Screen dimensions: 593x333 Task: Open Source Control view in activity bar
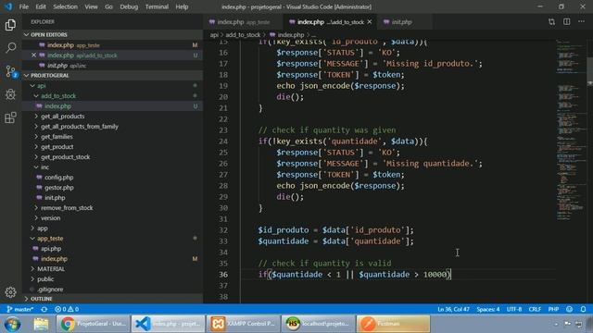(10, 71)
